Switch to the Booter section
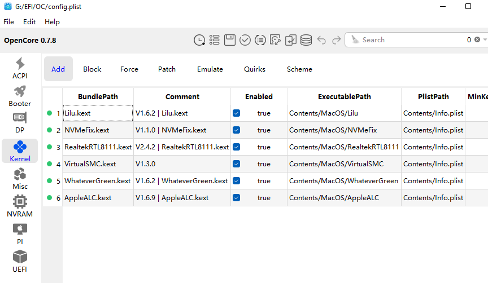Viewport: 488px width, 283px height. click(20, 96)
